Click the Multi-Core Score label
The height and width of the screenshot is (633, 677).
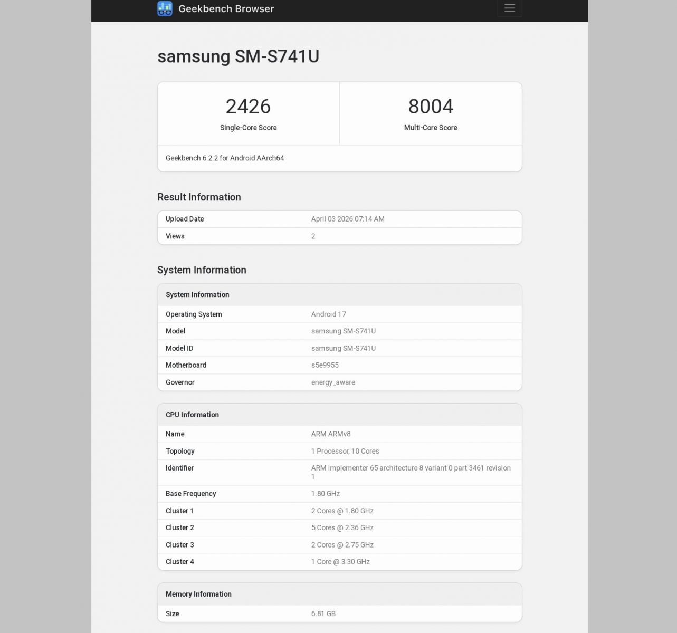coord(431,128)
